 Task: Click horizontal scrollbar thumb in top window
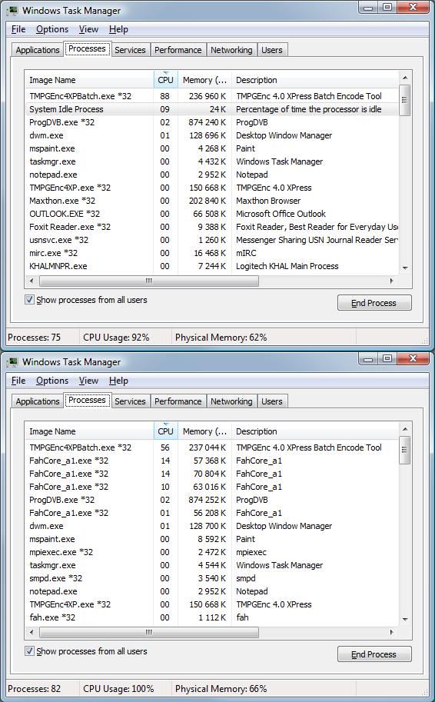[x=148, y=281]
